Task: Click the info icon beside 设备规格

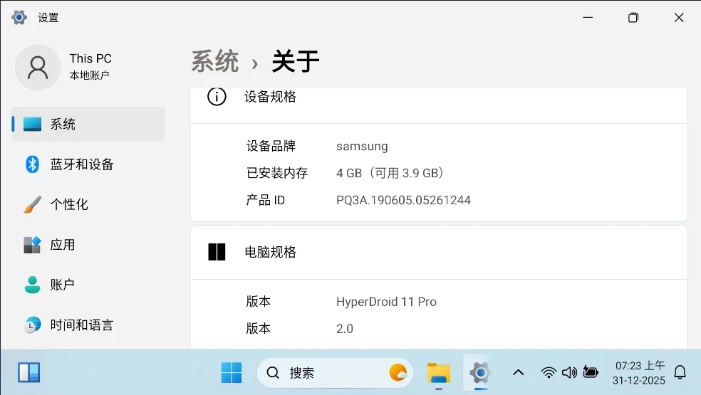Action: (217, 97)
